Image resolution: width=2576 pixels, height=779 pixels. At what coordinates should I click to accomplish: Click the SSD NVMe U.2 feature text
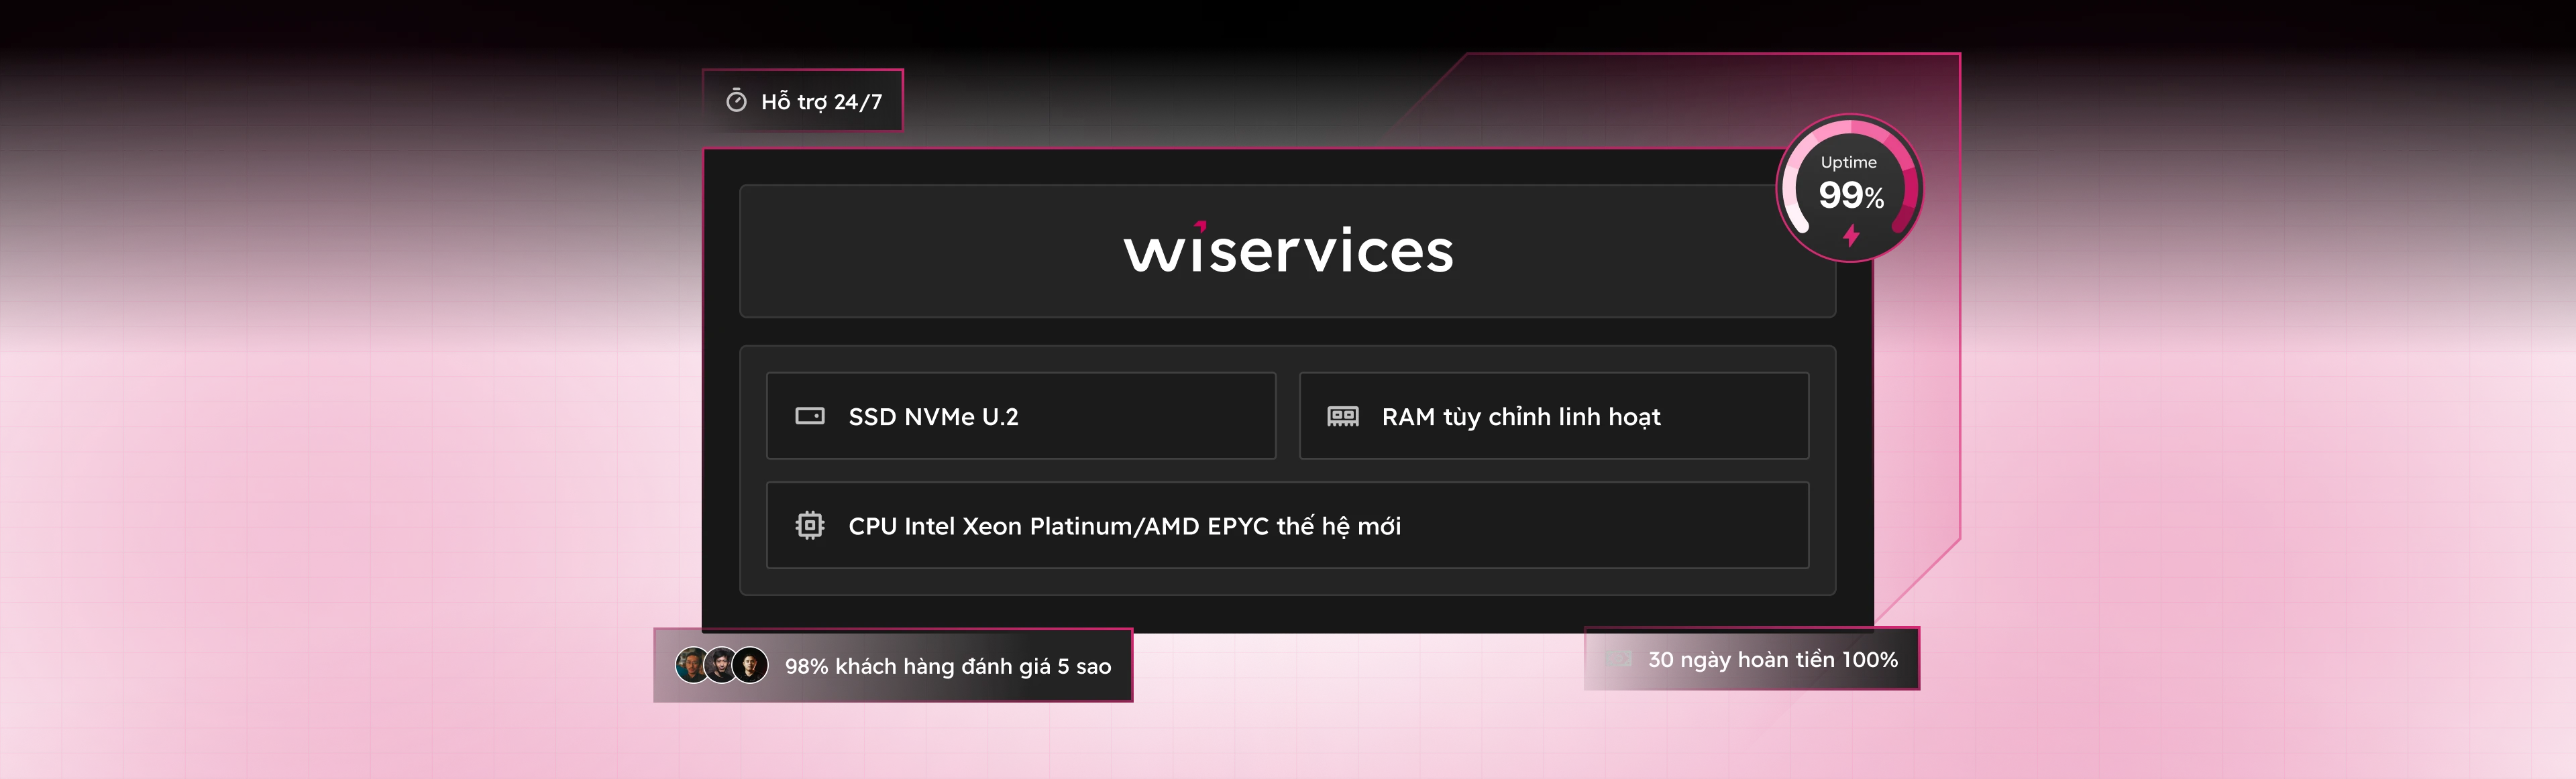coord(933,416)
